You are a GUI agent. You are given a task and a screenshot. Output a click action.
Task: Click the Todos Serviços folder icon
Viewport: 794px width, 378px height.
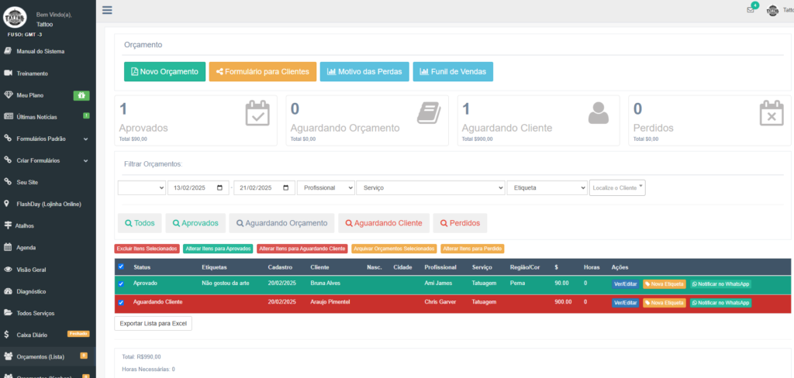pos(8,313)
